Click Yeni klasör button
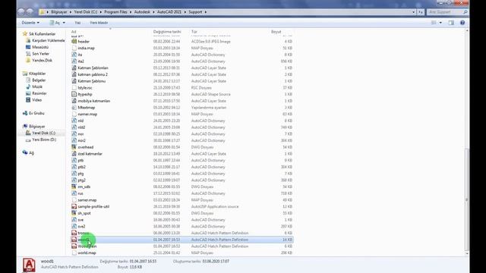The width and height of the screenshot is (486, 273). point(99,23)
